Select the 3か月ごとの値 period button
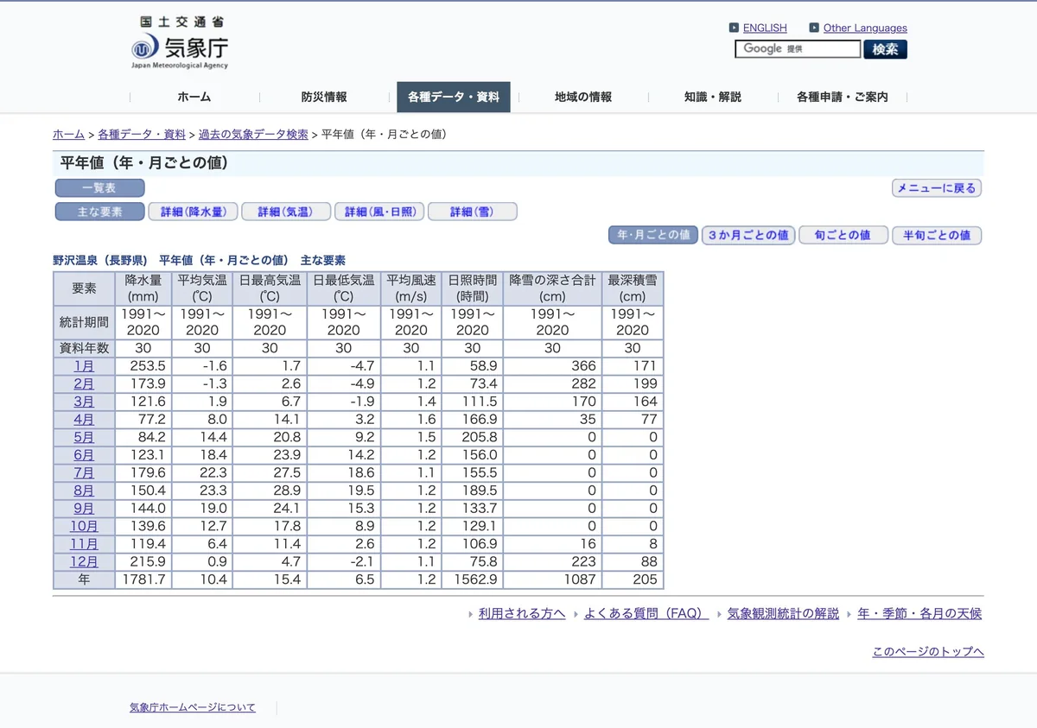 pos(748,235)
